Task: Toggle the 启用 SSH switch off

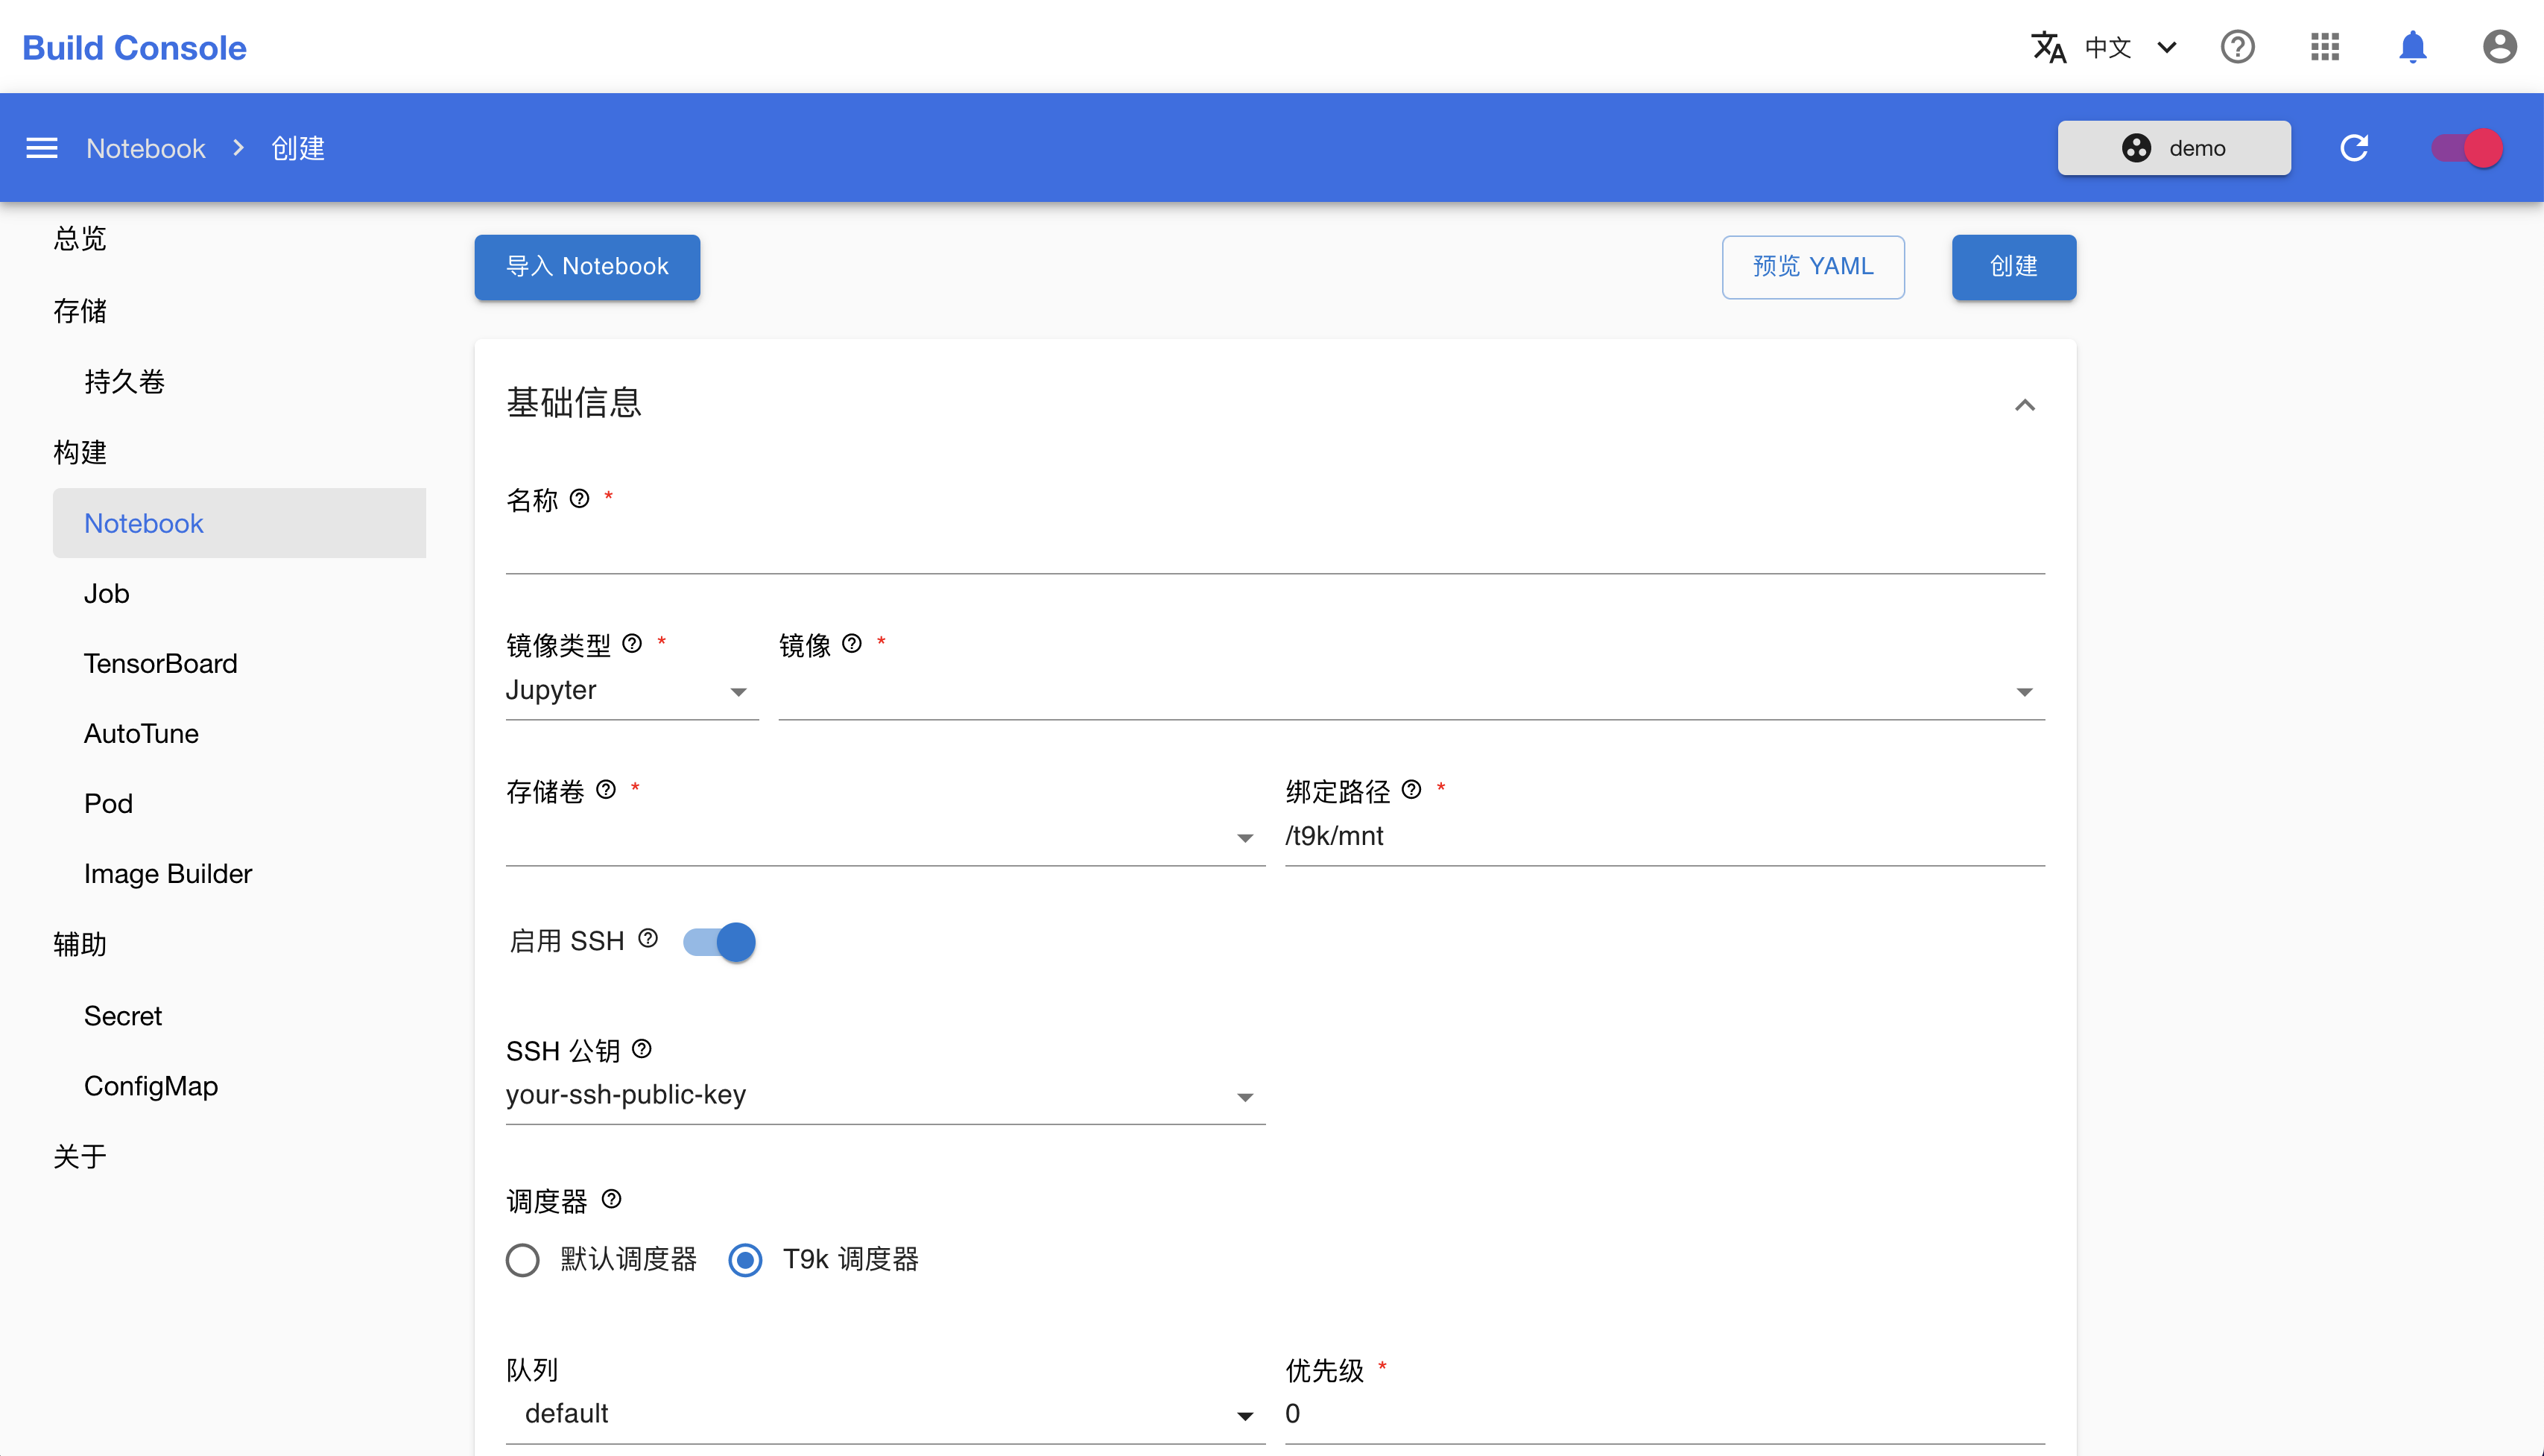Action: (x=721, y=942)
